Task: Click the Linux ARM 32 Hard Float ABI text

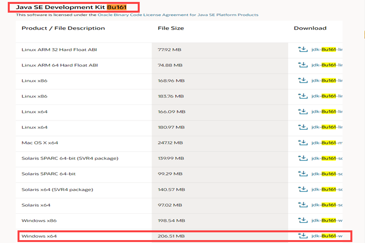Action: [59, 50]
